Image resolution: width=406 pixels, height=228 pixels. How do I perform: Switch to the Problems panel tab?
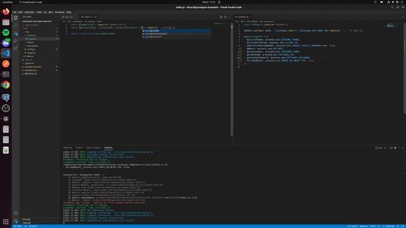coord(68,148)
